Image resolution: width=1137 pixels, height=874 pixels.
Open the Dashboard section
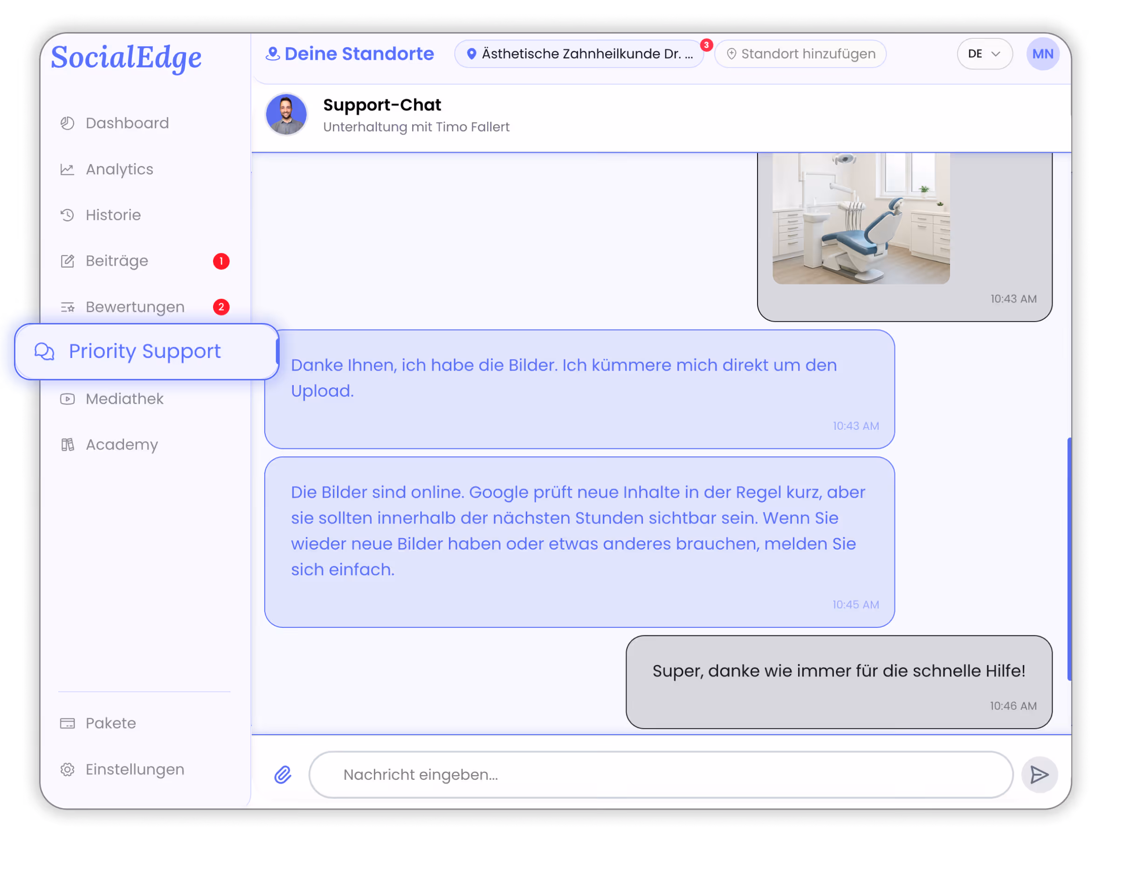click(68, 123)
